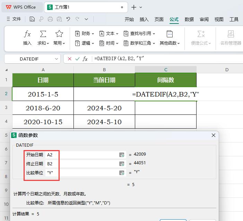Open the Financial (财务) functions dropdown
Screen dimensions: 243x221
pos(85,34)
